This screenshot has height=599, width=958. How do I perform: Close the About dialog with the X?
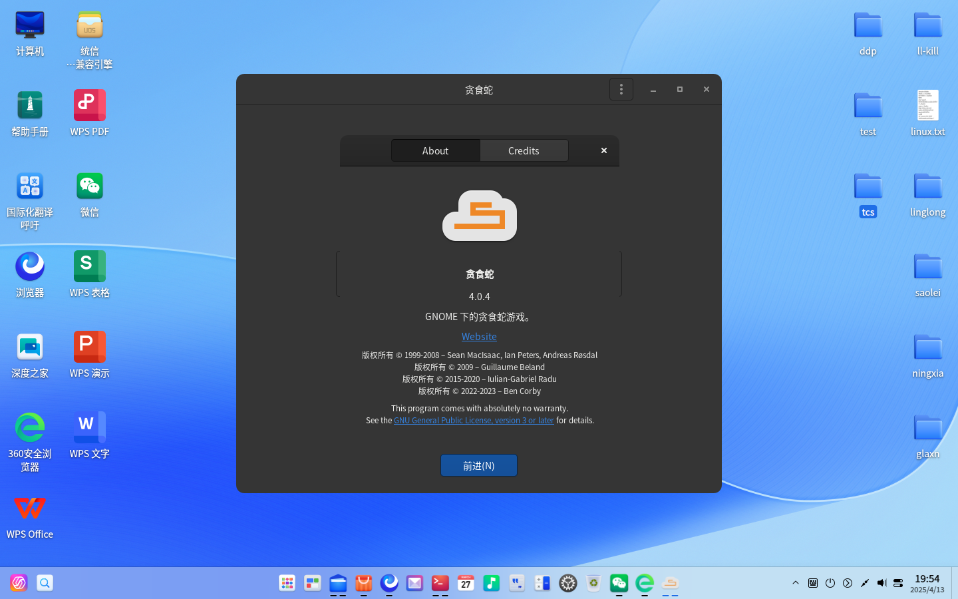(x=604, y=150)
